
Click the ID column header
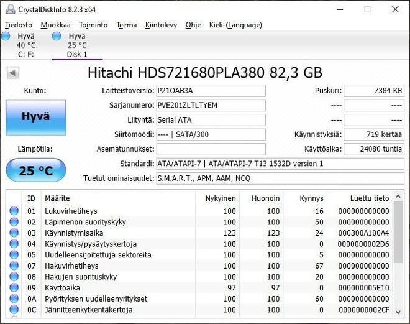pos(31,198)
